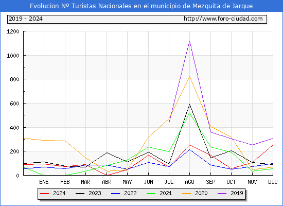
Task: Click the JUN month axis label
Action: pos(148,182)
